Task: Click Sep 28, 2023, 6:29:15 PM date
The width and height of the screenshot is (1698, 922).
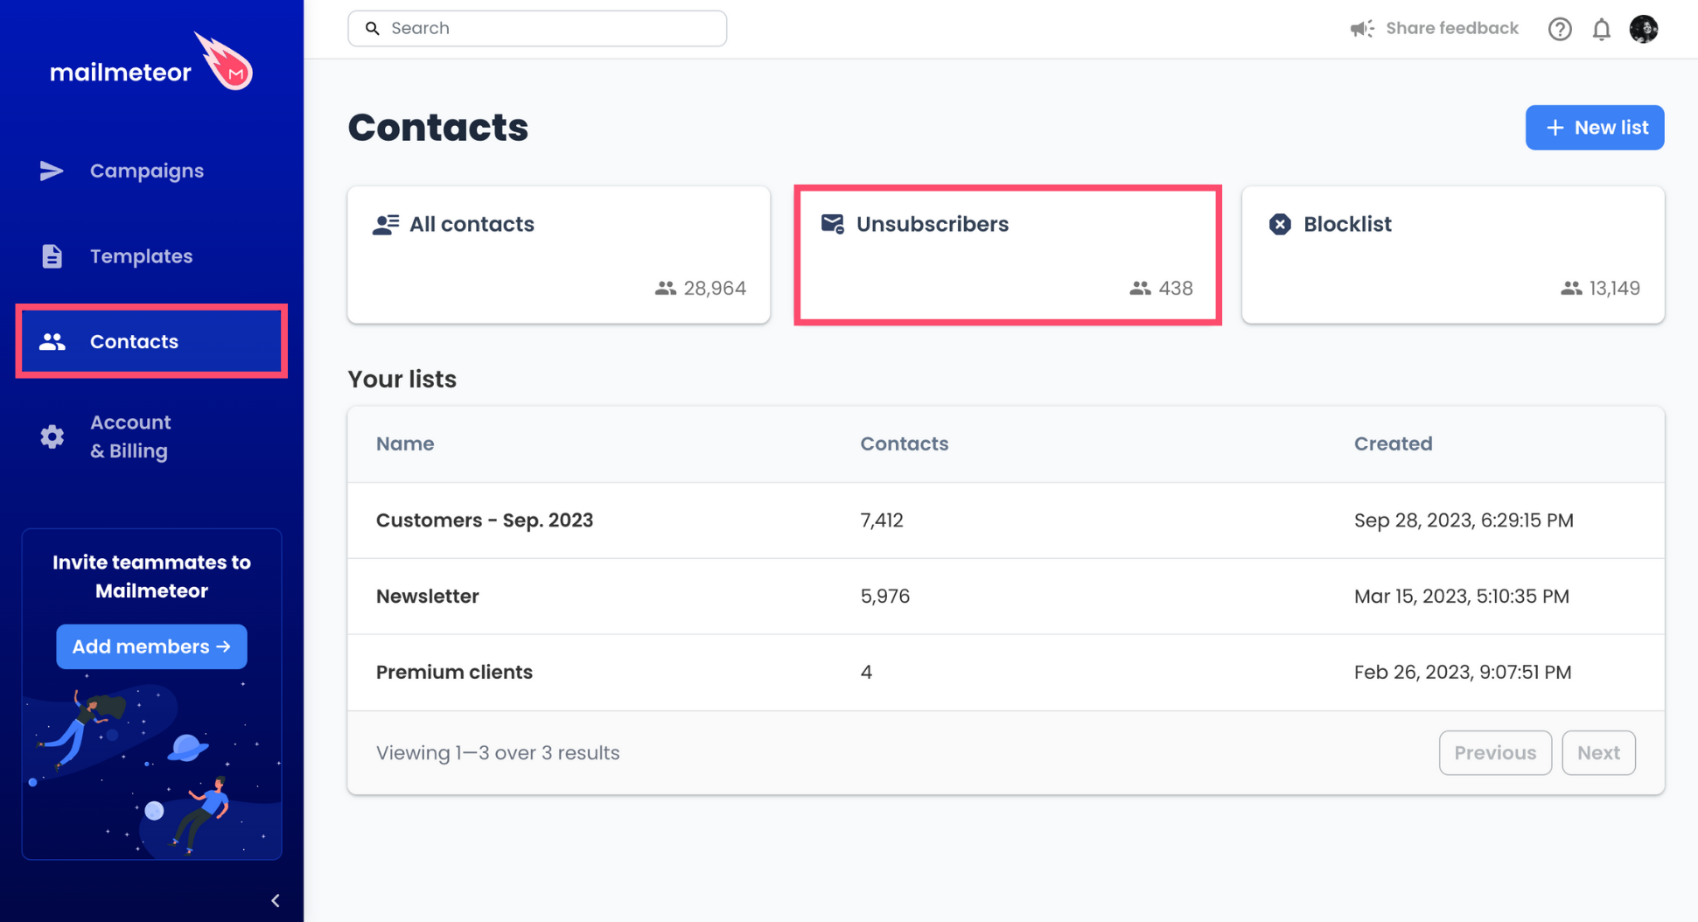Action: point(1464,520)
